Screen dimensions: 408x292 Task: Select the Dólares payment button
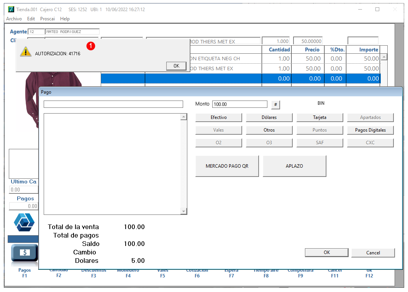[x=269, y=117]
